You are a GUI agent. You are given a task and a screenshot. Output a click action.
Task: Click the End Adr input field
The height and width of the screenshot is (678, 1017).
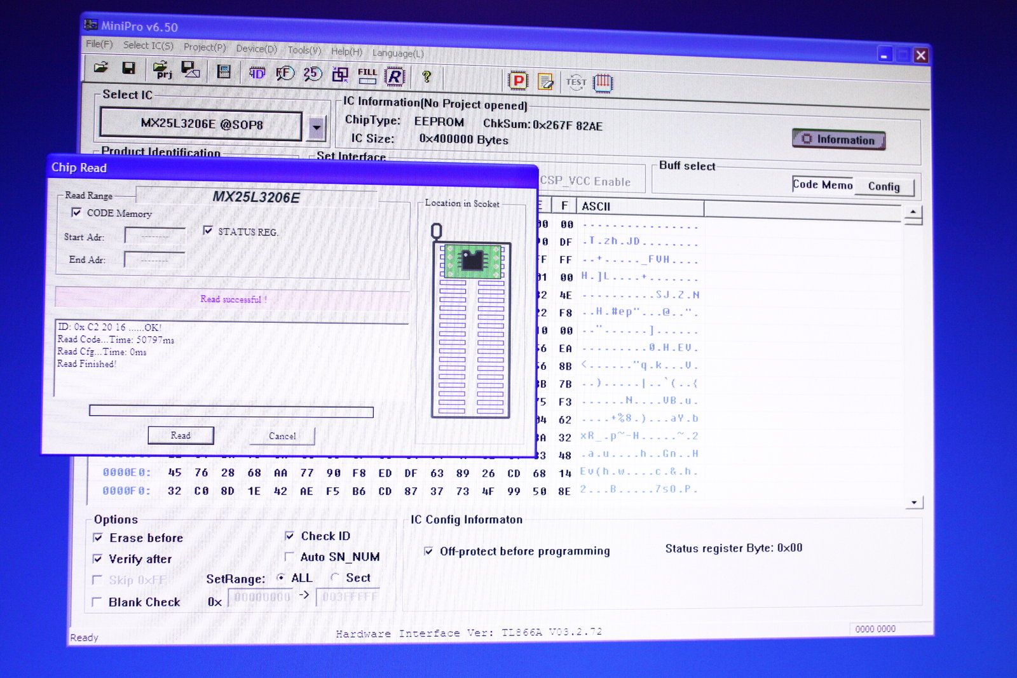(x=154, y=259)
